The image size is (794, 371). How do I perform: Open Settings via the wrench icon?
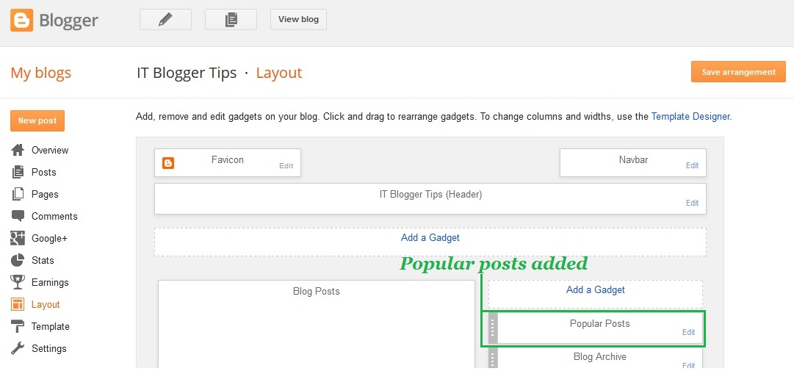point(18,348)
